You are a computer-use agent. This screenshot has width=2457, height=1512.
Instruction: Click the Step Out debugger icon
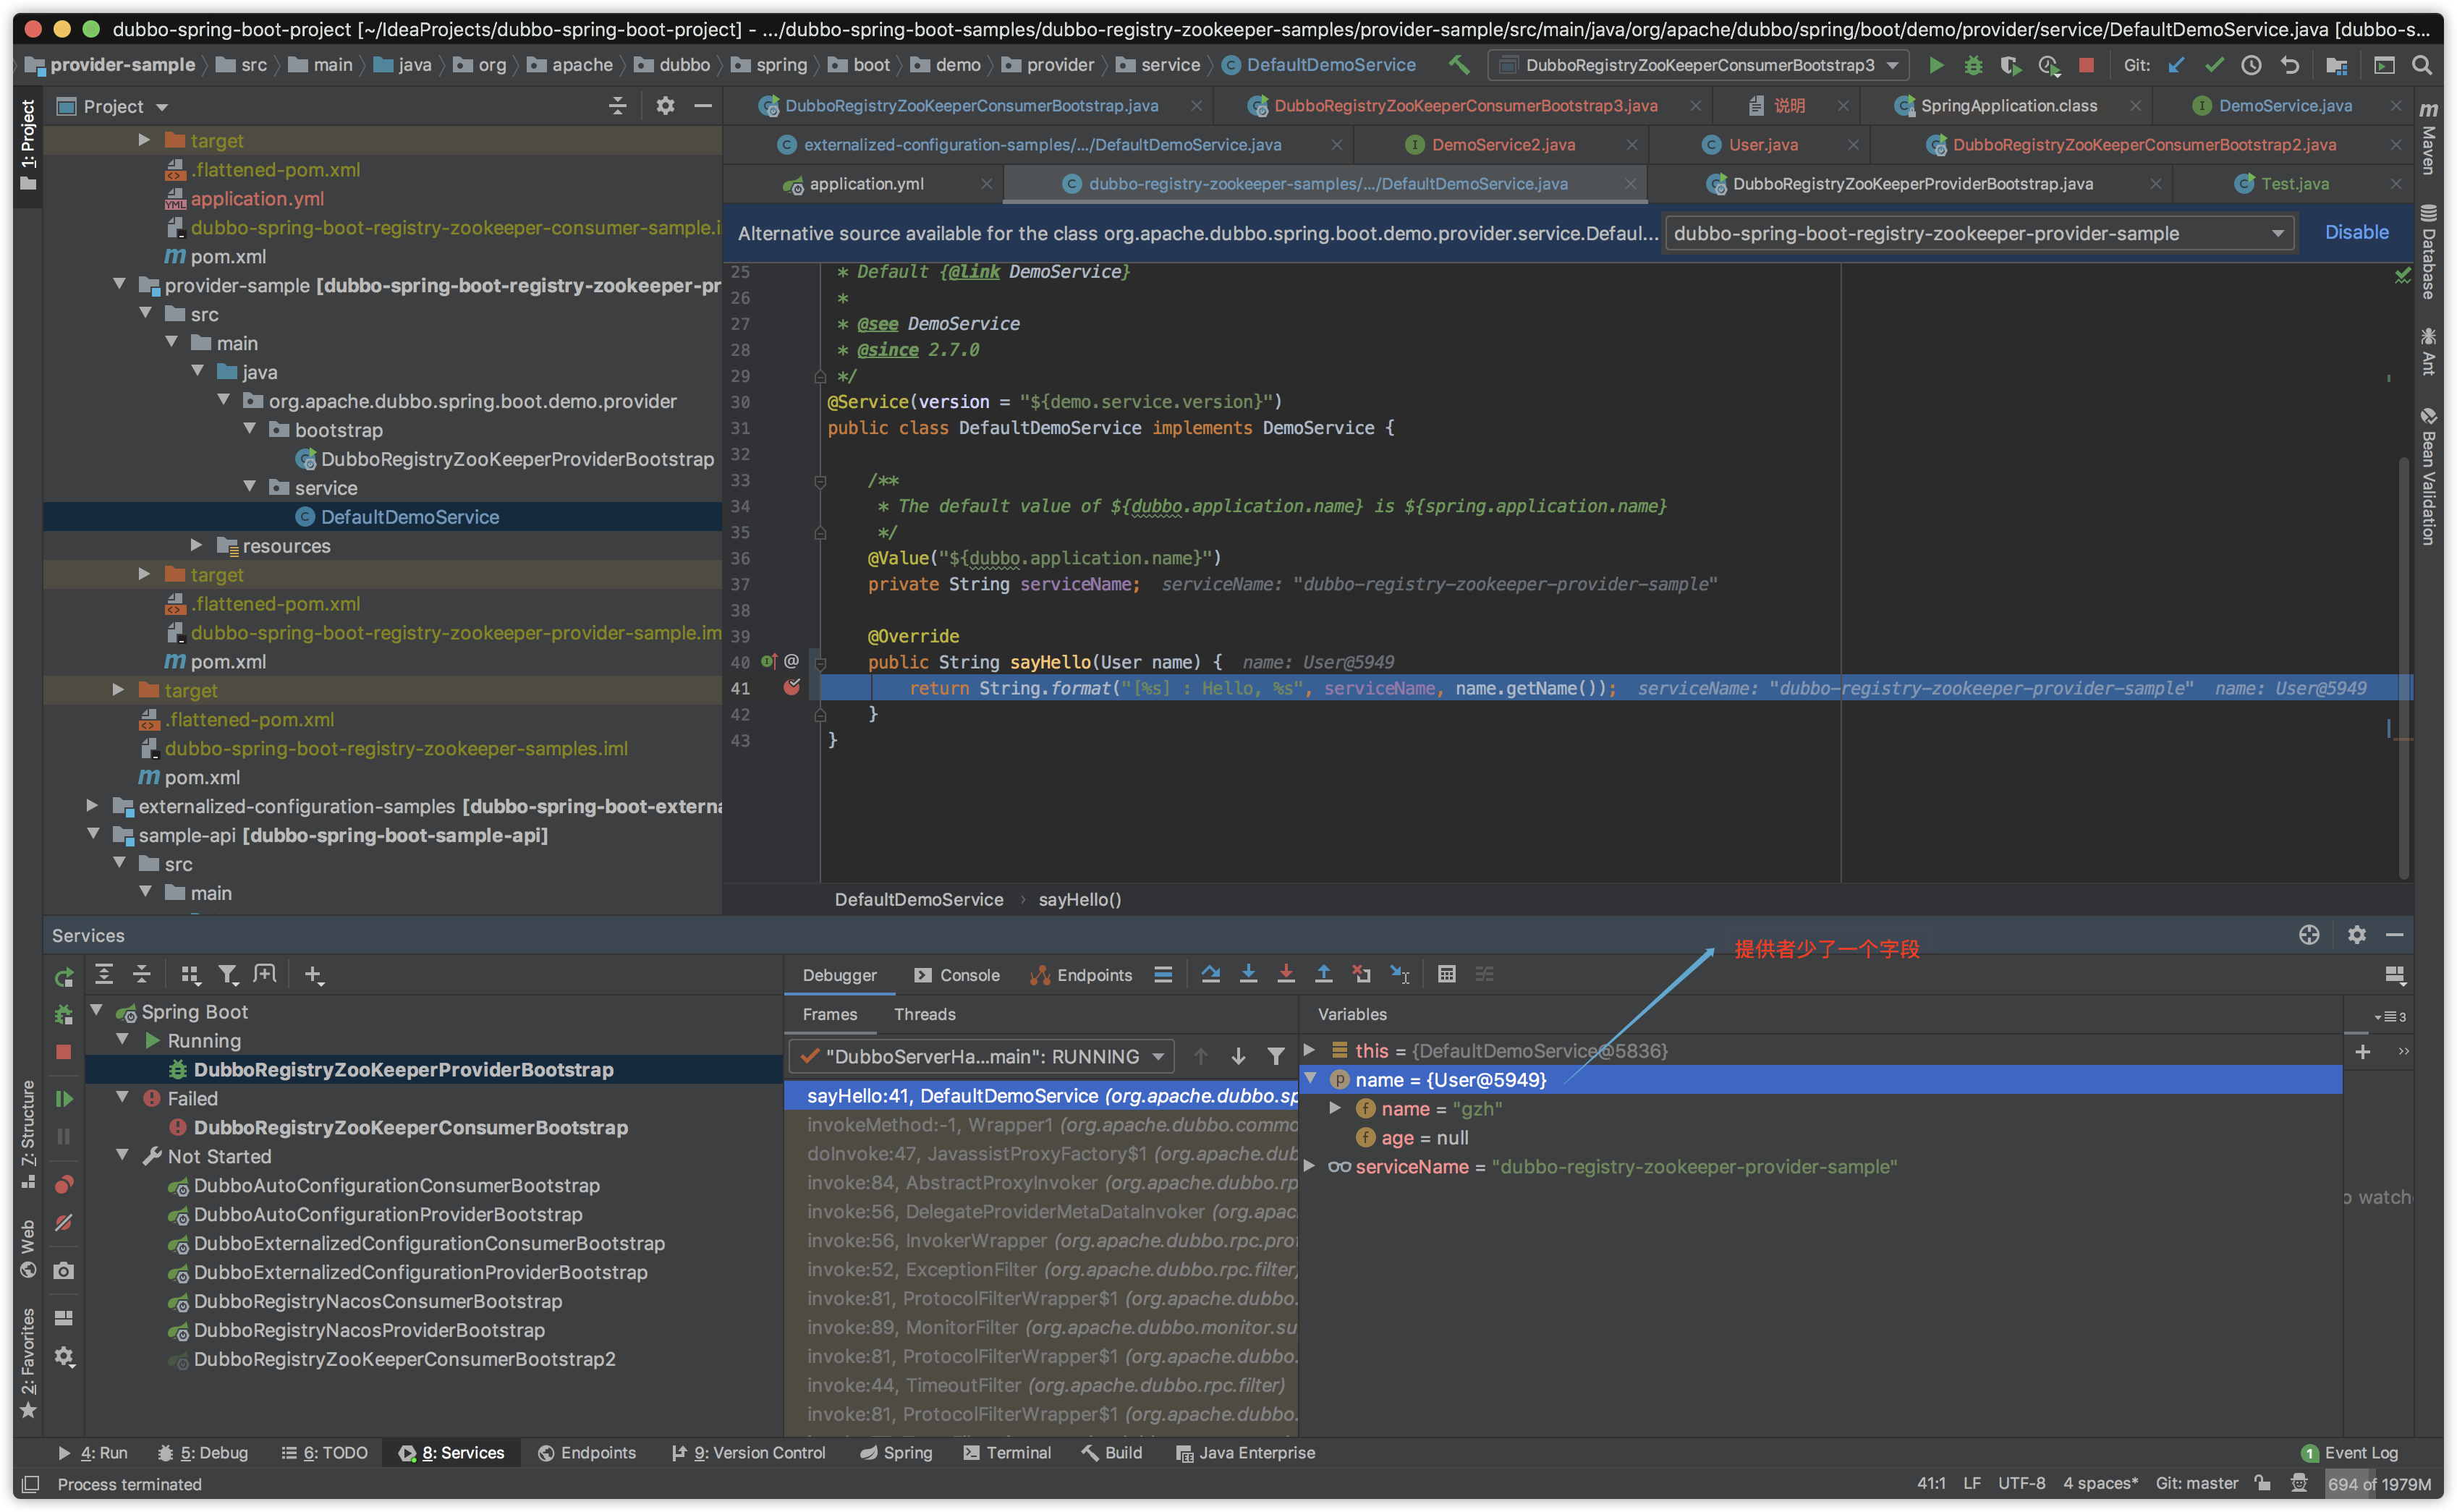1323,974
